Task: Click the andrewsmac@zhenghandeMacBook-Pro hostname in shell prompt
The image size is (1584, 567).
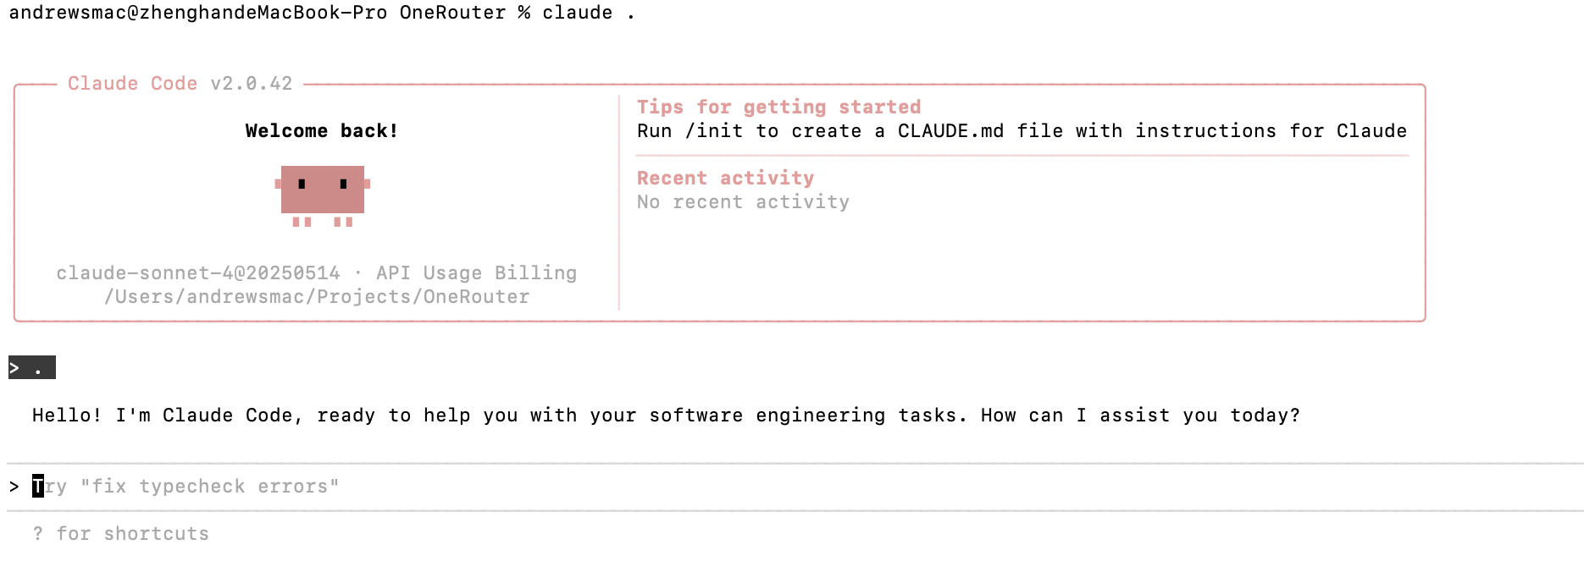Action: tap(198, 13)
